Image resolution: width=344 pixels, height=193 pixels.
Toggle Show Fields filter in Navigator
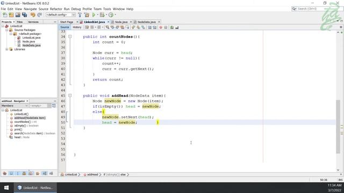pos(11,174)
